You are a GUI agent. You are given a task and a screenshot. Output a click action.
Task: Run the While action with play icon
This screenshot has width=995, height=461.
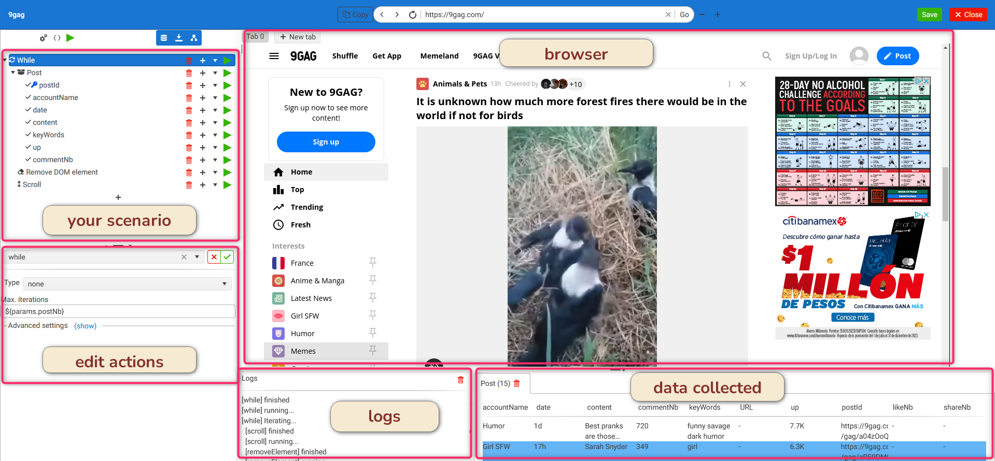(x=227, y=61)
